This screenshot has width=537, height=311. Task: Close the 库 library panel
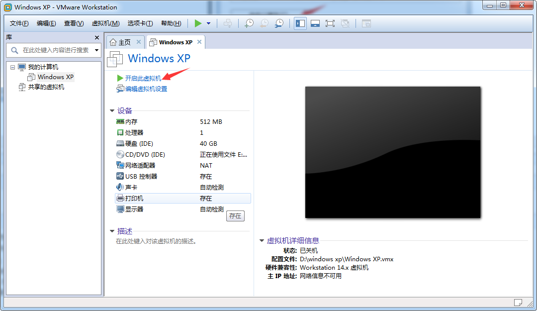pos(97,37)
